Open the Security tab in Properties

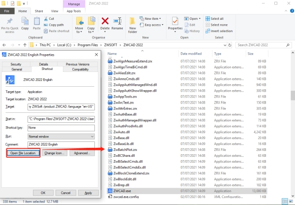[x=16, y=65]
